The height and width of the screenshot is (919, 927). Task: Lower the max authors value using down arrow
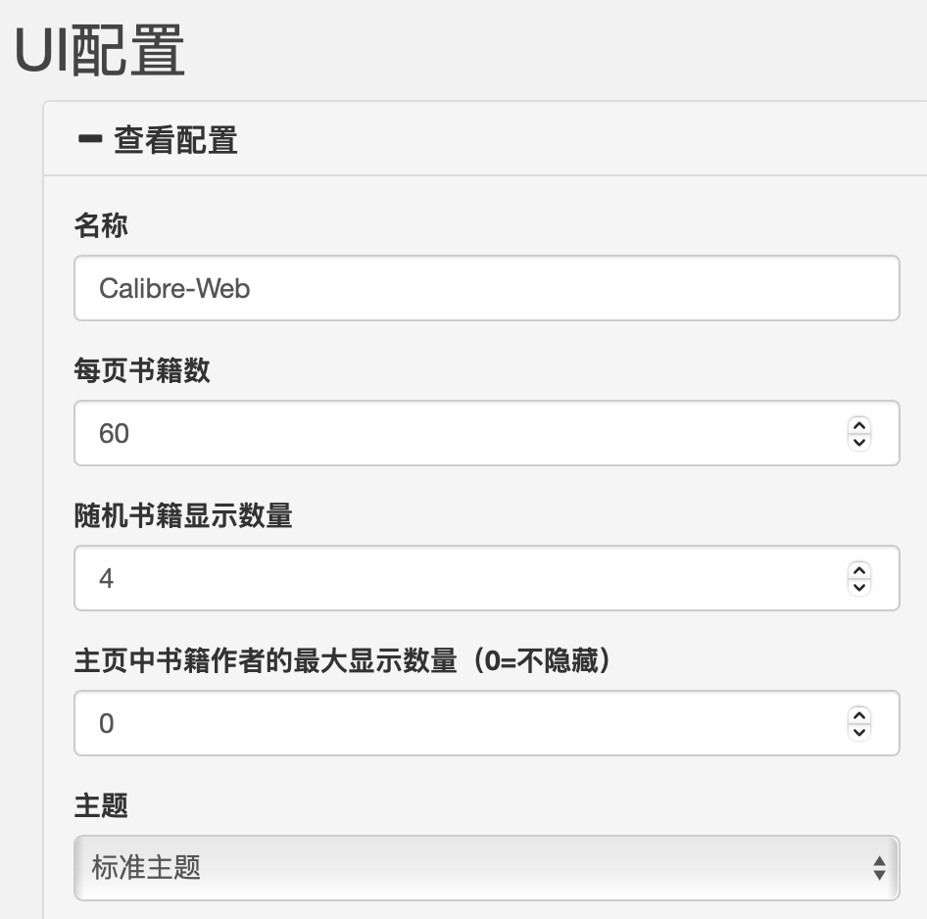859,731
